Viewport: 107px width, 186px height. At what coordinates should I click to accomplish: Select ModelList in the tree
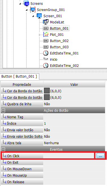57,22
